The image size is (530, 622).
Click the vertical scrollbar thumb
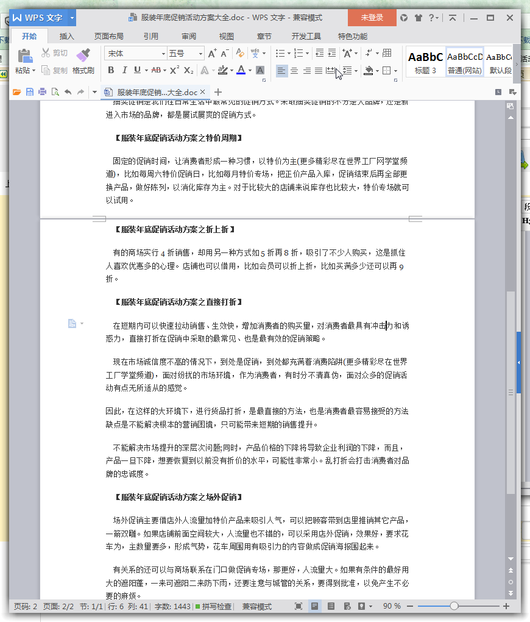(511, 393)
